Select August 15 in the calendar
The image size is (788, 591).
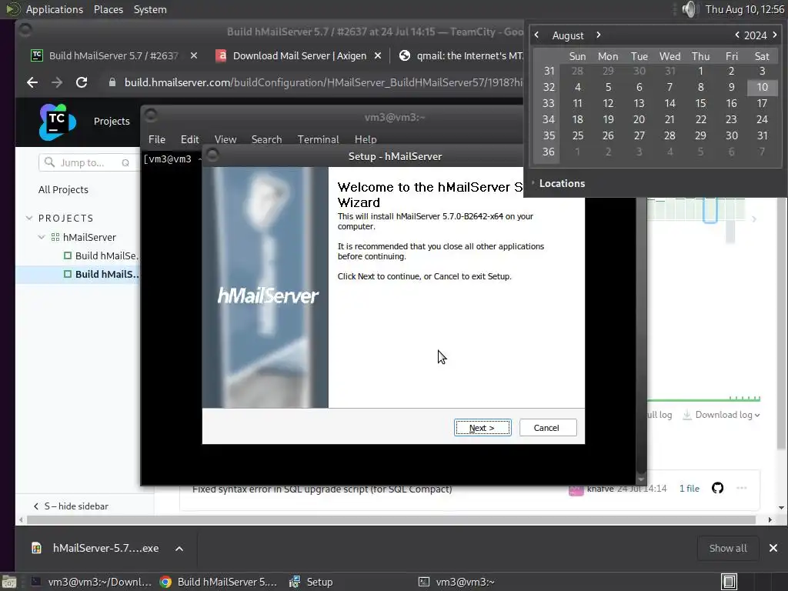(x=700, y=104)
